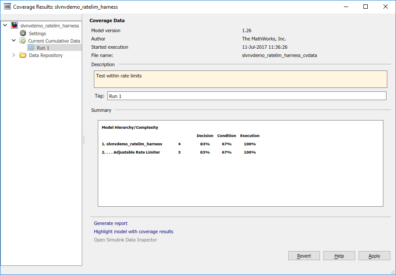Select Data Repository tree item
The image size is (396, 275).
(46, 55)
